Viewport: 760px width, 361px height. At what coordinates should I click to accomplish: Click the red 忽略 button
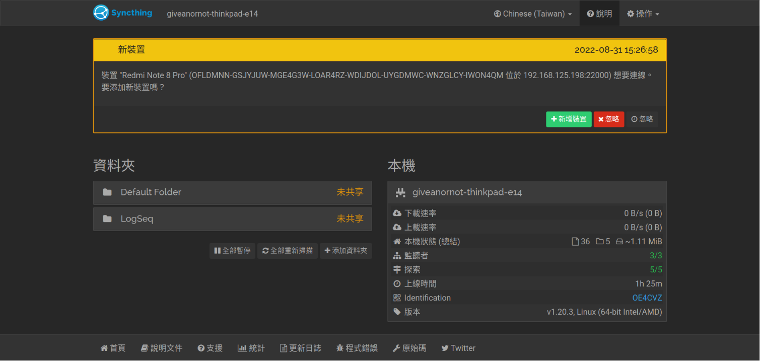click(x=608, y=119)
